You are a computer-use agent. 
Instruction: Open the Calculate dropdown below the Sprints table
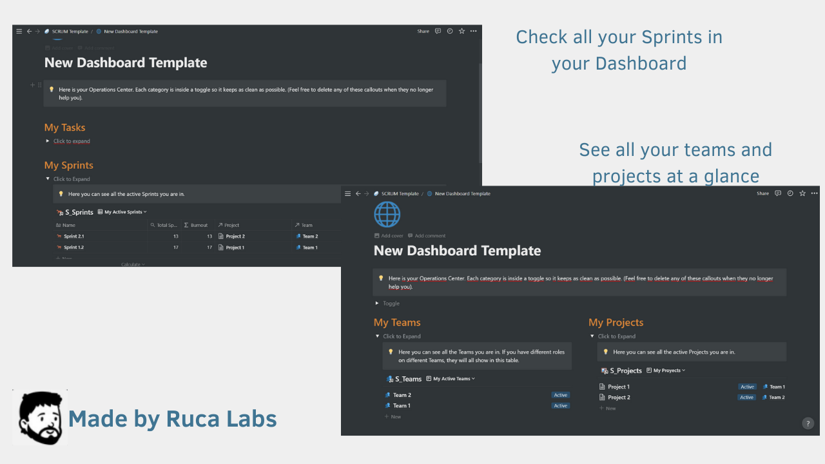tap(131, 264)
